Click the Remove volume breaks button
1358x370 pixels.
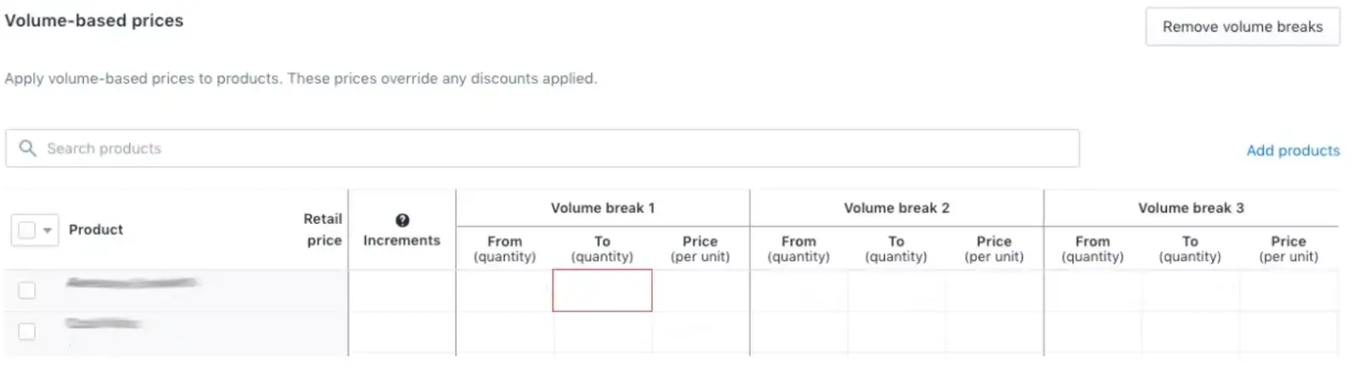[1242, 27]
